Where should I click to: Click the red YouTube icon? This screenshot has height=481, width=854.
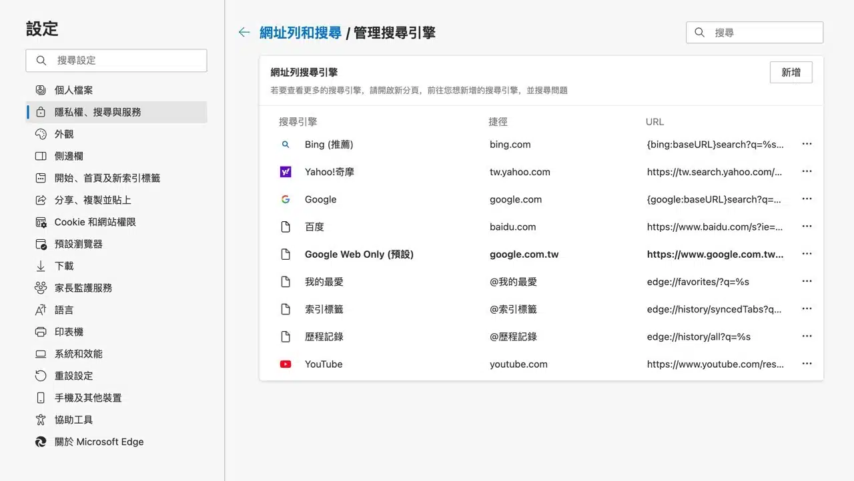[286, 364]
